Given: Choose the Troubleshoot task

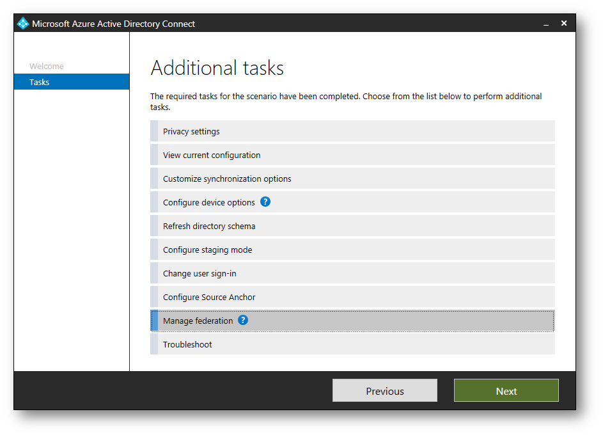Looking at the screenshot, I should [352, 344].
